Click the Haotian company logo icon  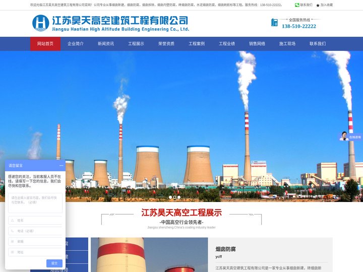coord(41,23)
